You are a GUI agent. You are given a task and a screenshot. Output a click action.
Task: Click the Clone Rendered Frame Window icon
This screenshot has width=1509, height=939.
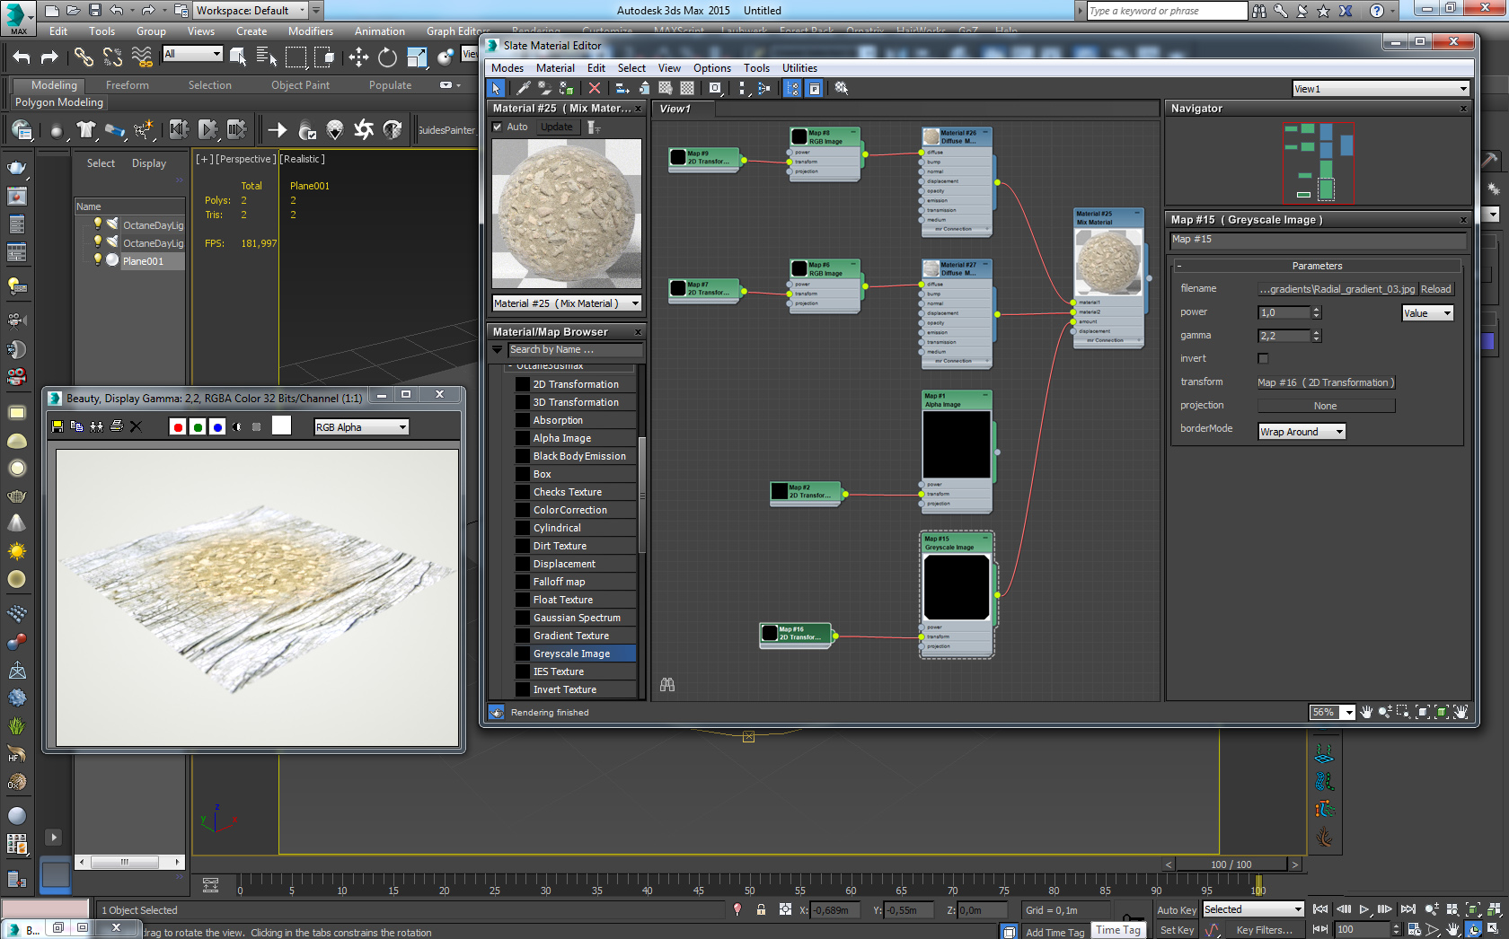[96, 427]
